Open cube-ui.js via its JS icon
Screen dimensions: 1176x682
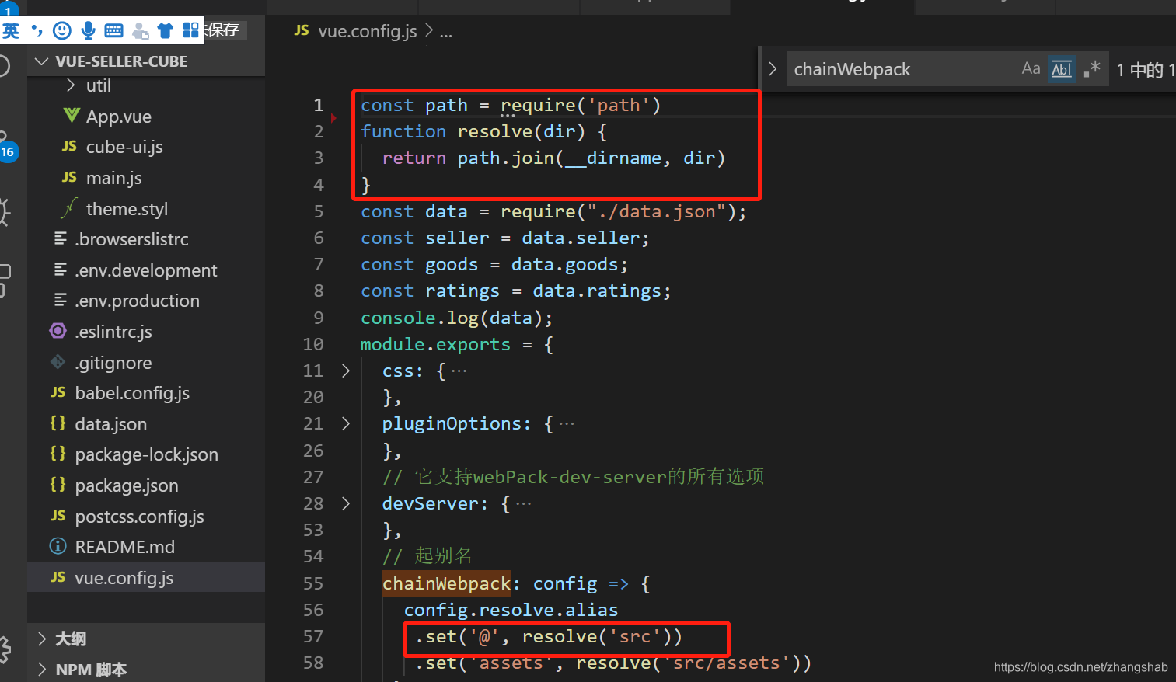pos(69,146)
